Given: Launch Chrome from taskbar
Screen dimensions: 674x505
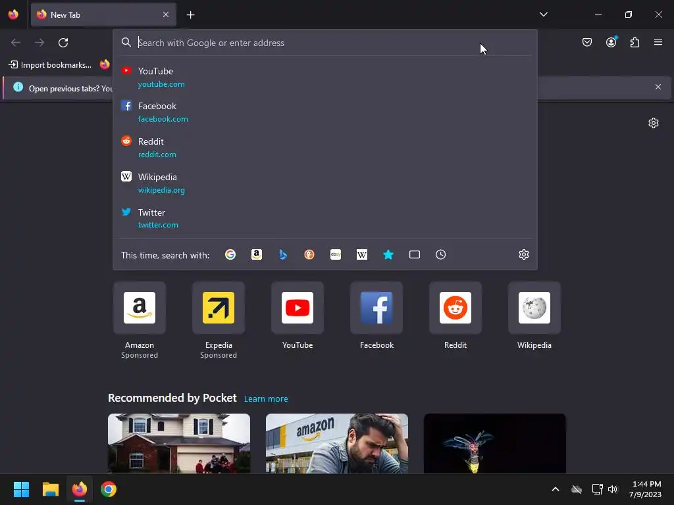Looking at the screenshot, I should [109, 489].
